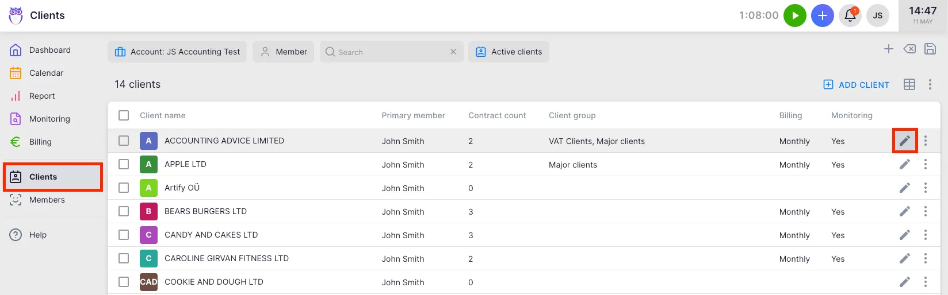Open the CAROLINE GIRVAN FITNESS LTD client
The height and width of the screenshot is (295, 948).
[226, 258]
